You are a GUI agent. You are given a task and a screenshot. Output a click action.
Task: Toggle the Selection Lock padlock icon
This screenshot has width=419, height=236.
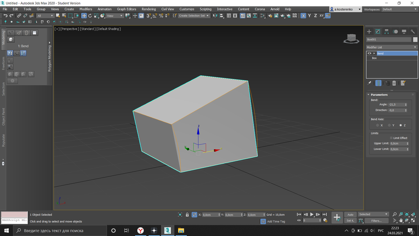coord(187,215)
